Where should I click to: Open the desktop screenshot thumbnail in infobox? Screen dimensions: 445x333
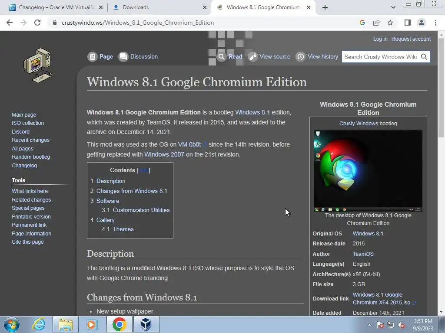[368, 171]
